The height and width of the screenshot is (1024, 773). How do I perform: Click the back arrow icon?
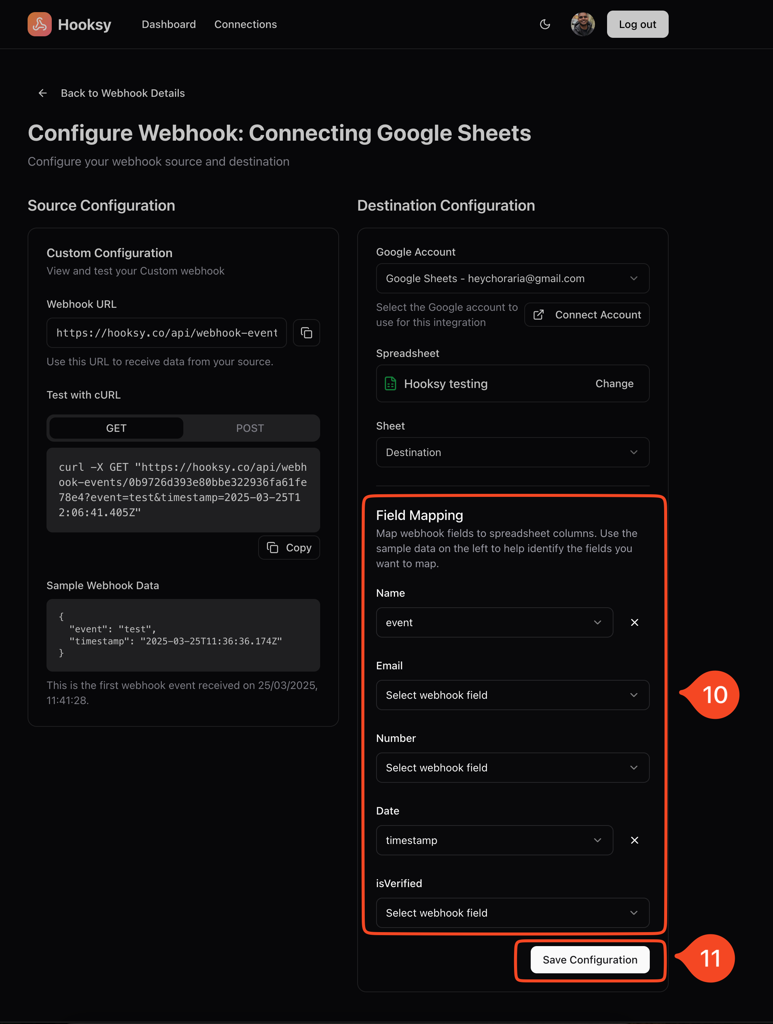(43, 93)
